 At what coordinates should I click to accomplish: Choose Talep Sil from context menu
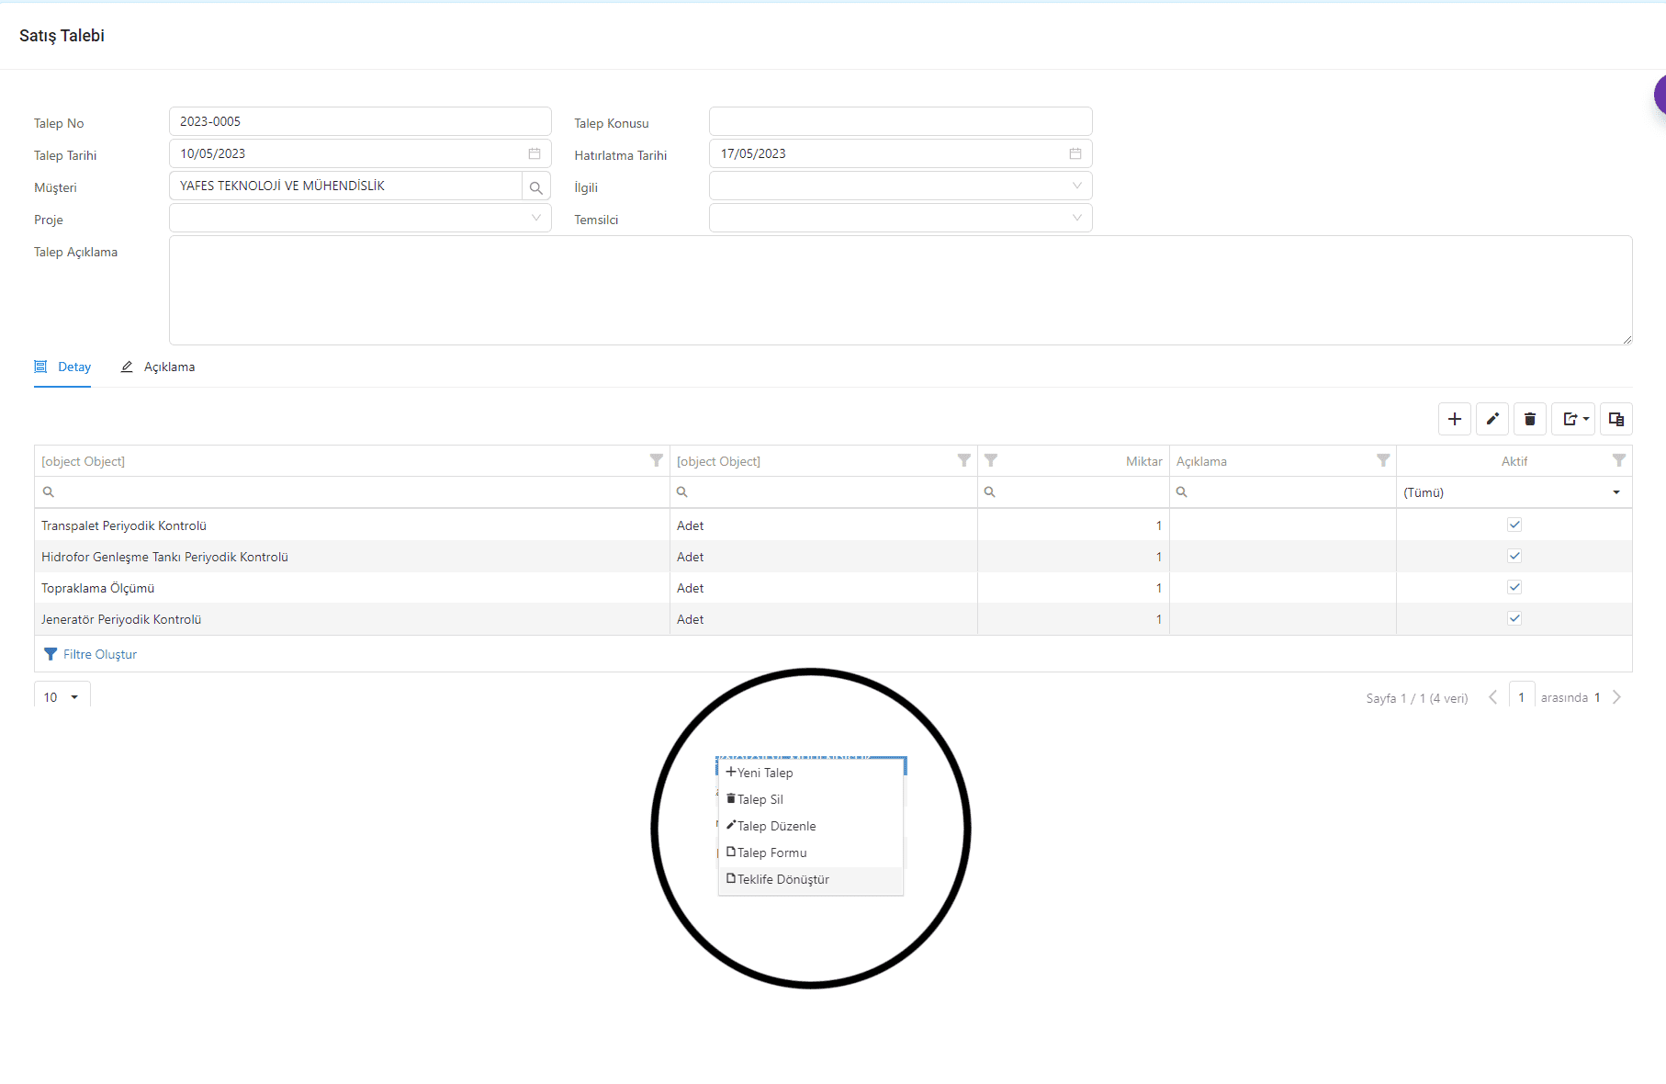point(811,799)
